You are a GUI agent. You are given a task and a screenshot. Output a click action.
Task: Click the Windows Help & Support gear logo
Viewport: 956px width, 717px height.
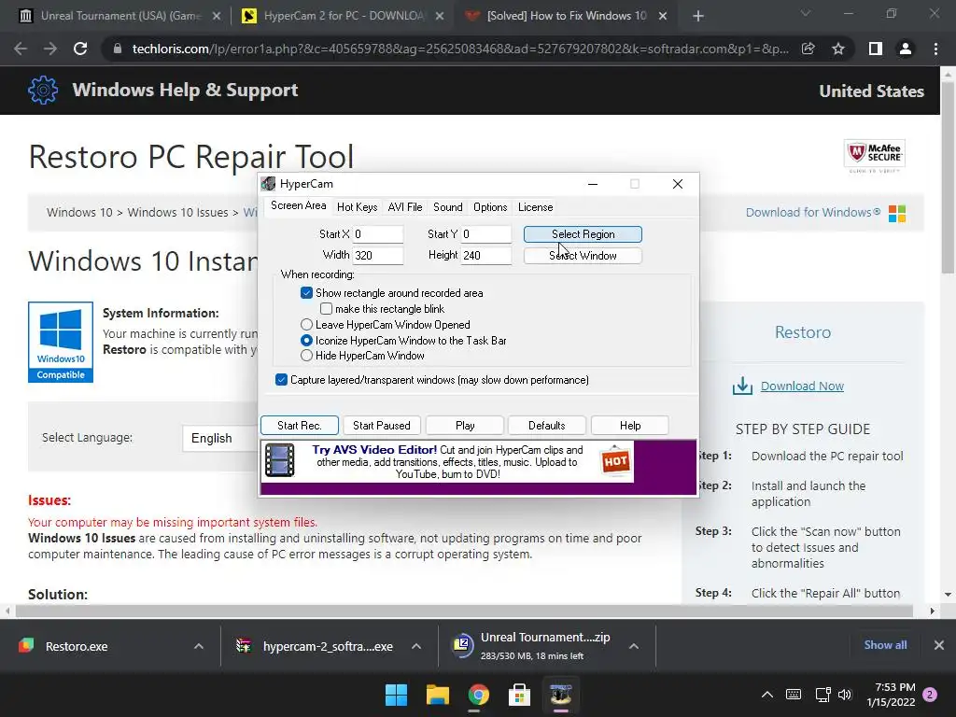click(x=43, y=91)
